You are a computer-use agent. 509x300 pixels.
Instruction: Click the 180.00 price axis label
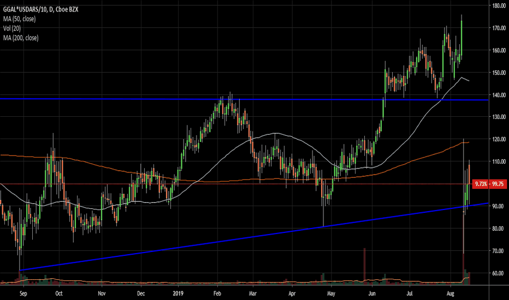pyautogui.click(x=499, y=5)
